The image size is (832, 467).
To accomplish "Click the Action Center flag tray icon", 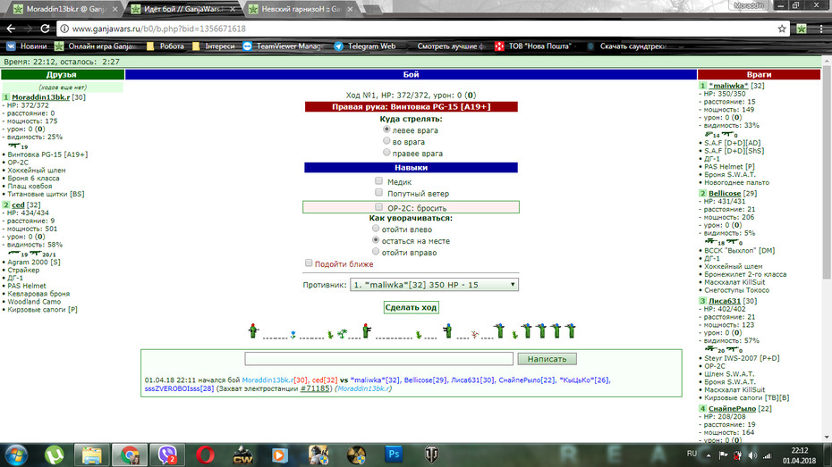I will point(723,455).
